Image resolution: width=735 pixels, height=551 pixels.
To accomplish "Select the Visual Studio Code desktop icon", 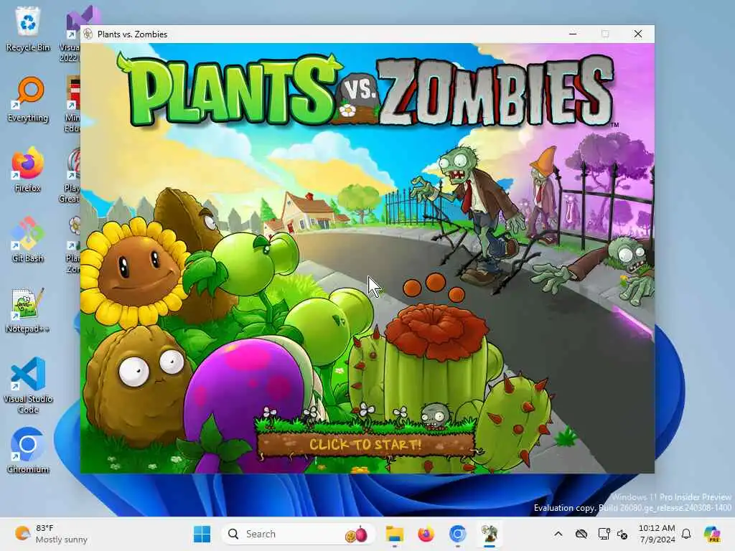I will click(x=28, y=385).
